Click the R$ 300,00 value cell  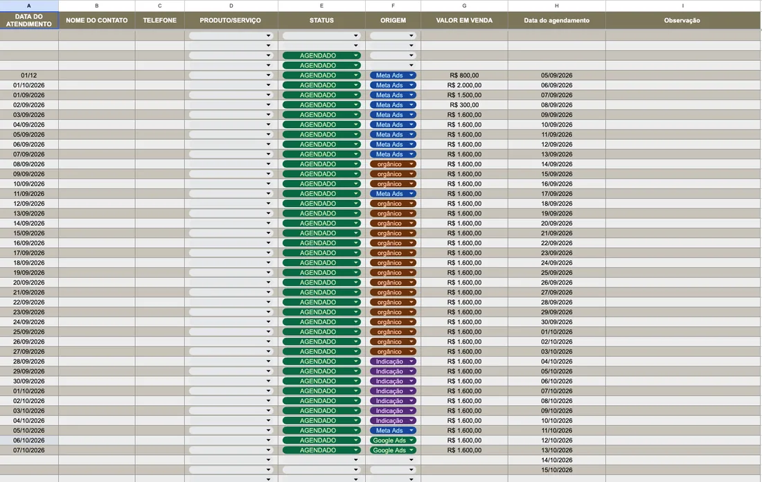coord(464,105)
